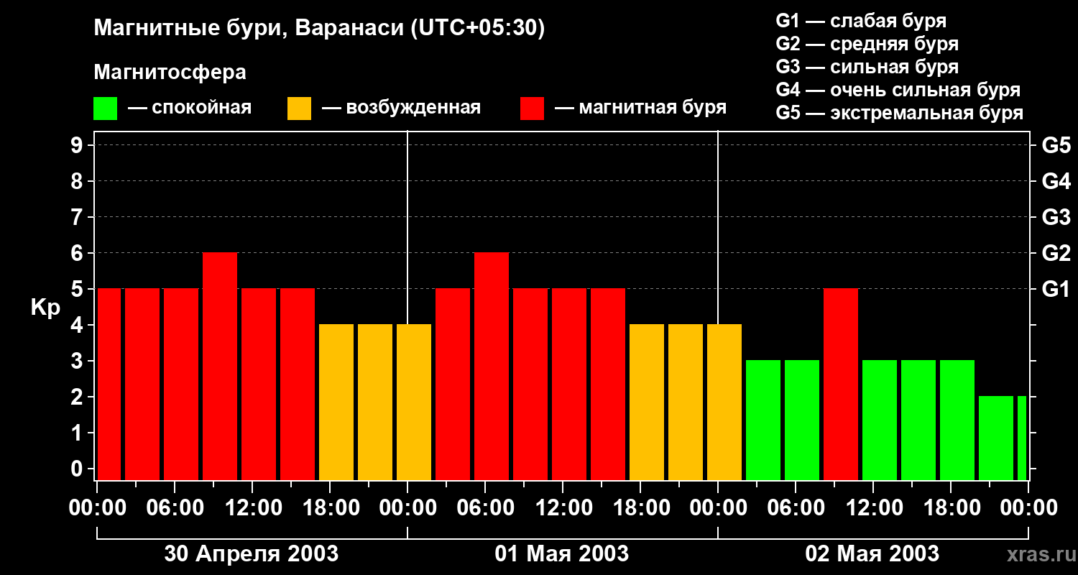Click the Kp value 6 on the left axis
Image resolution: width=1078 pixels, height=575 pixels.
(78, 253)
